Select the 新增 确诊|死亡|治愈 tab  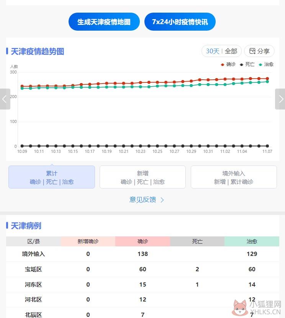point(143,177)
